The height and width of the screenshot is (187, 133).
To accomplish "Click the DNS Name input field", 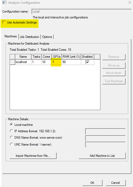I will [105, 138].
